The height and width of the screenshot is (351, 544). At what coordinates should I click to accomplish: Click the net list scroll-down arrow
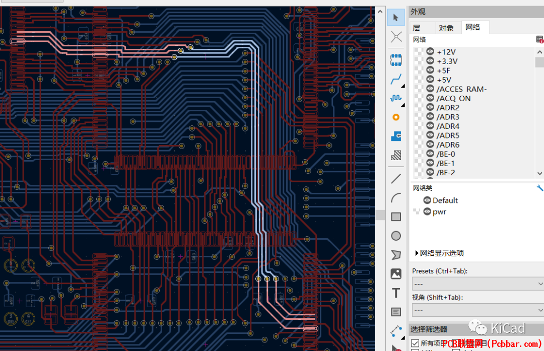539,173
